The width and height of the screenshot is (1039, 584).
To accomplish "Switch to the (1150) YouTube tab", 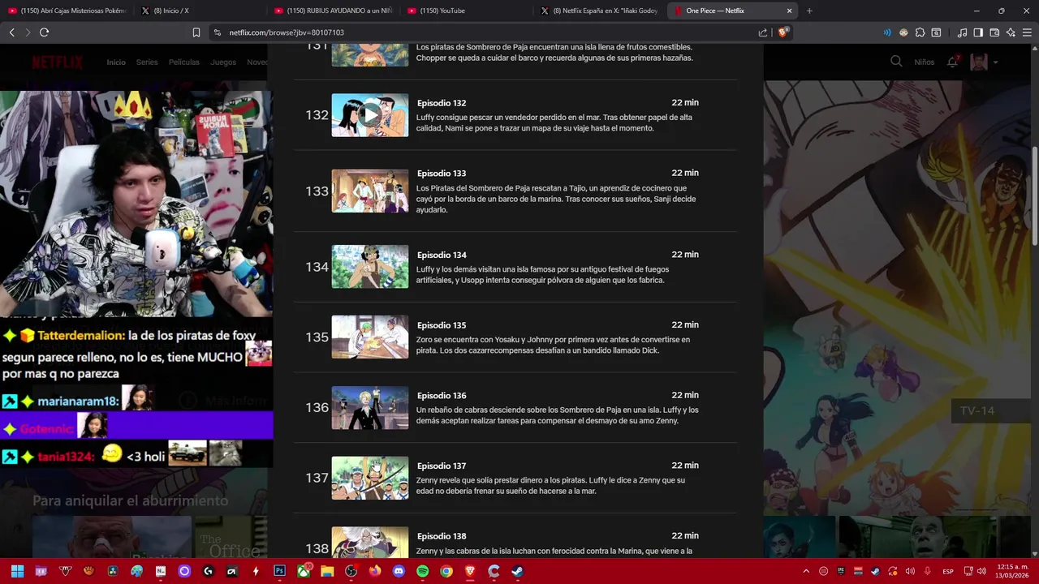I will [x=468, y=11].
